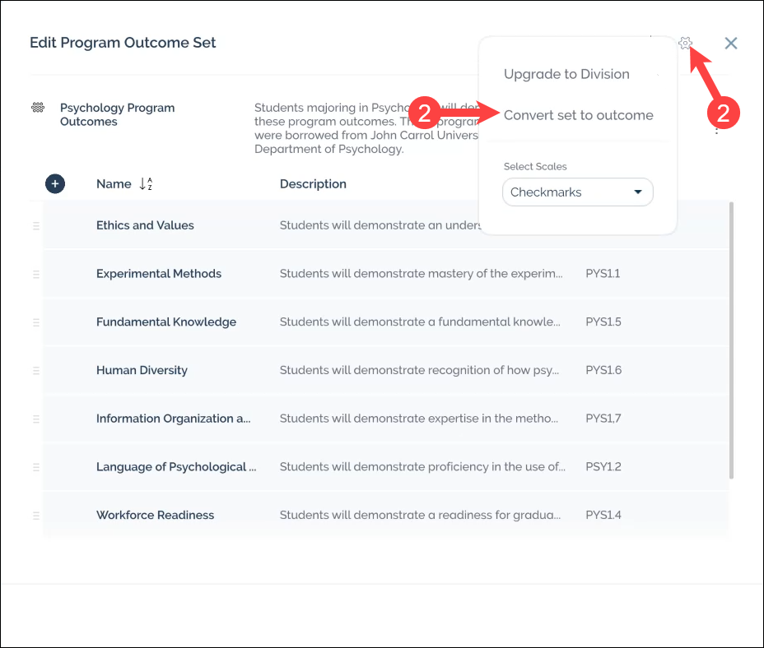The height and width of the screenshot is (648, 764).
Task: Add a new outcome with plus icon
Action: tap(55, 184)
